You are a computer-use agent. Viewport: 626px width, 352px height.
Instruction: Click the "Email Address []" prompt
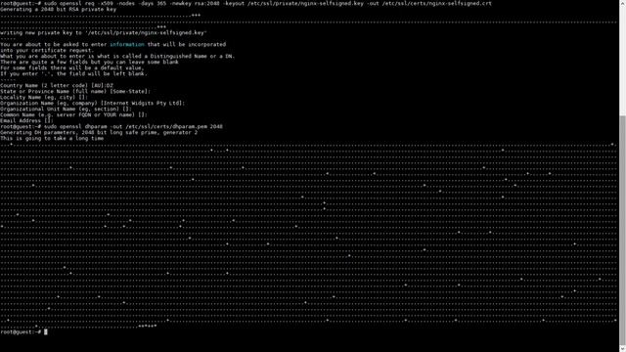(x=26, y=120)
